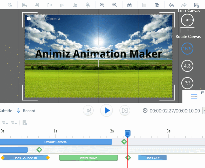Add a camera with the green plus

click(x=124, y=142)
